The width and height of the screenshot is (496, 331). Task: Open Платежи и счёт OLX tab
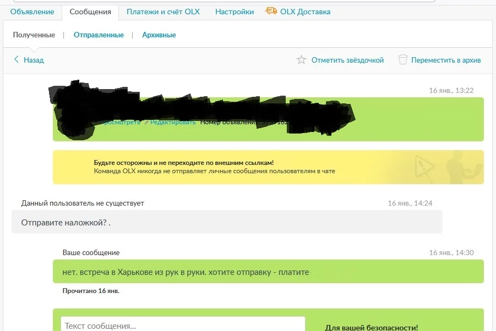click(163, 12)
